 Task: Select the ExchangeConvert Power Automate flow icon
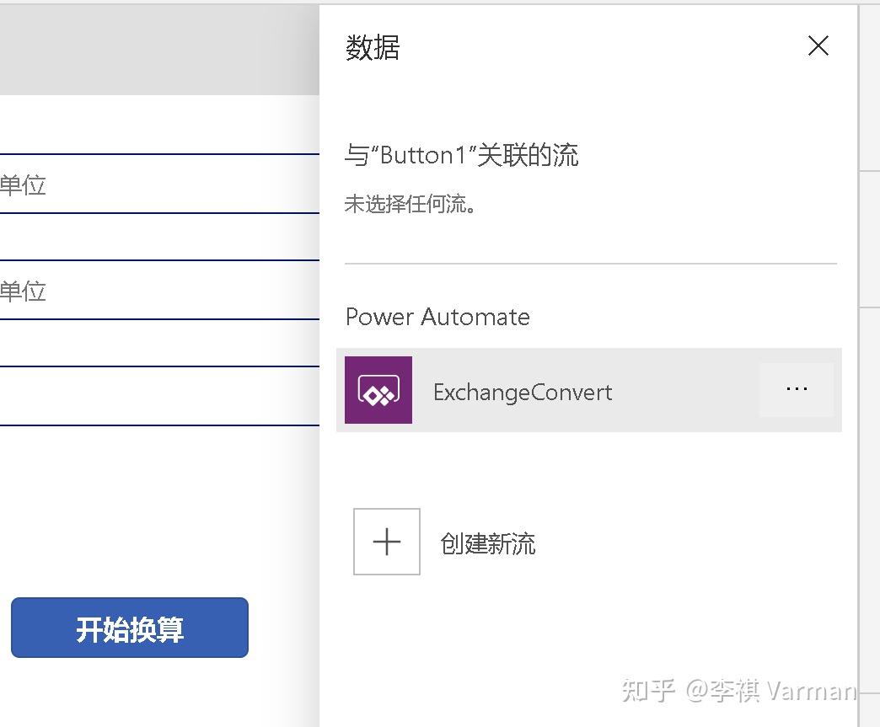point(378,389)
